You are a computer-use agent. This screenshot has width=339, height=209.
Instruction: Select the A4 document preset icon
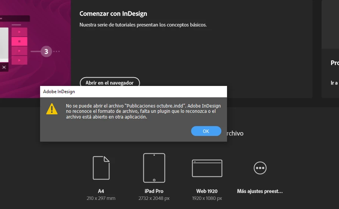(x=101, y=168)
